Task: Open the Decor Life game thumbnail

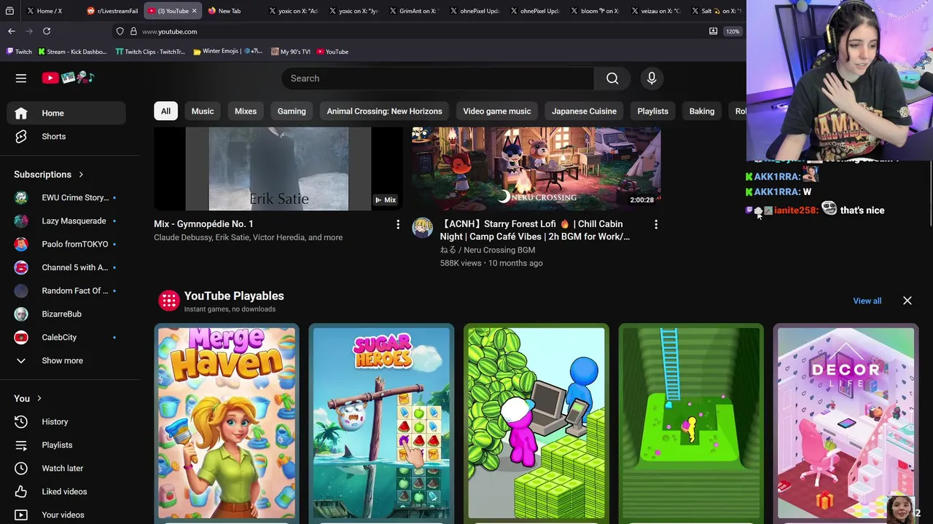Action: (x=846, y=423)
